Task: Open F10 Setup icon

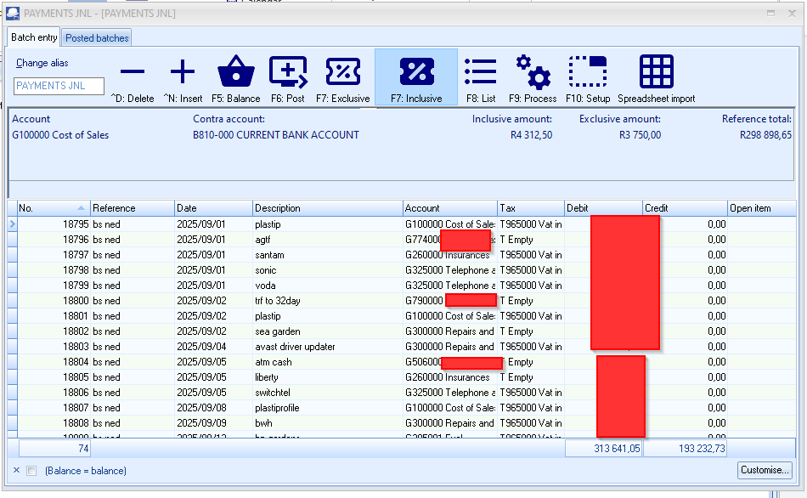Action: tap(588, 71)
